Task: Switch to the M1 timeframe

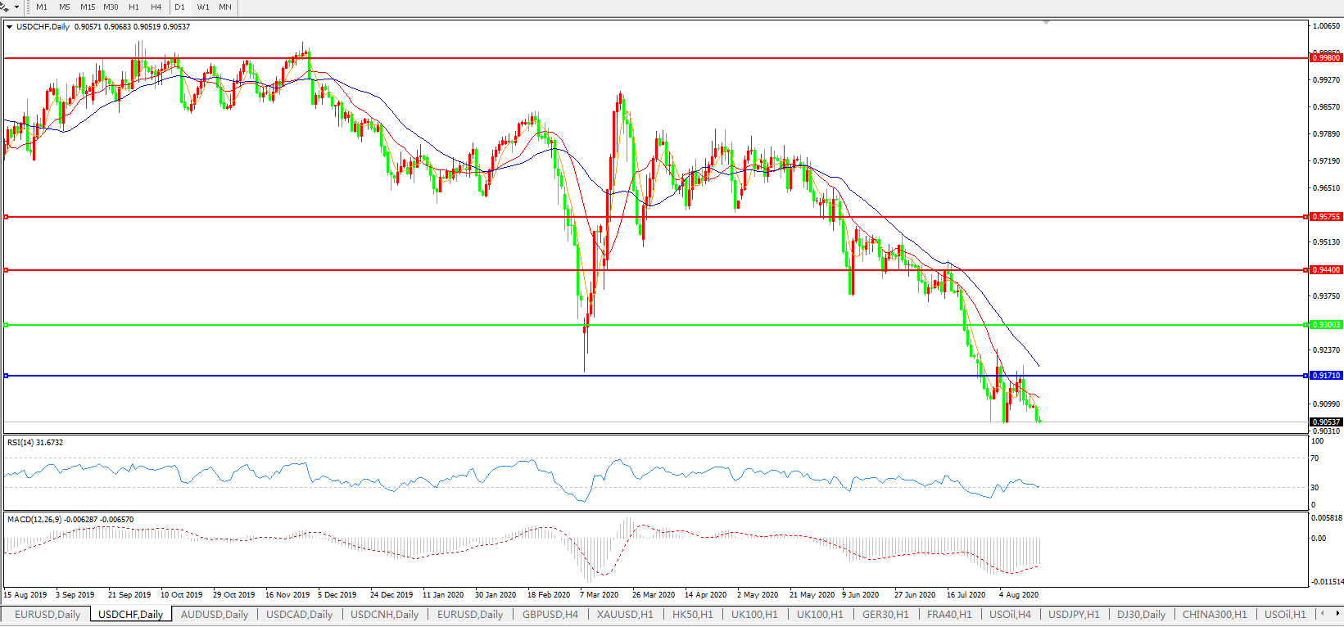Action: coord(42,7)
